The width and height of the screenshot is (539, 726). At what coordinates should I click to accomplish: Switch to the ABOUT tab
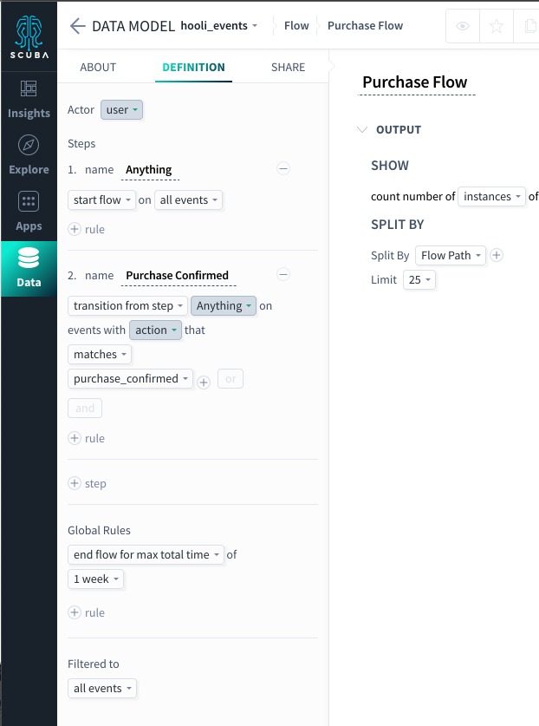coord(98,68)
